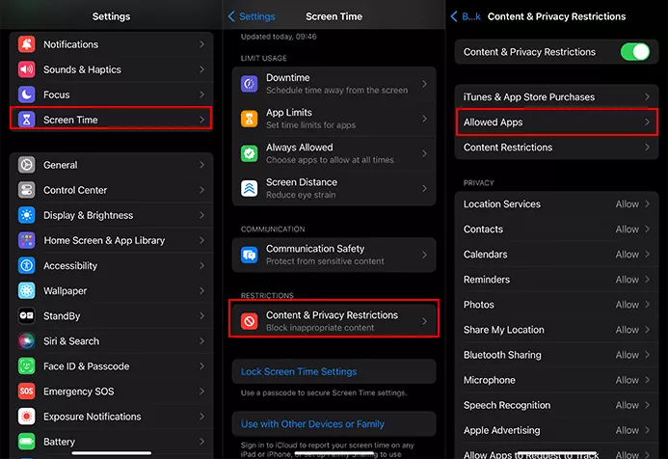Tap the Emergency SOS icon
This screenshot has width=668, height=459.
coord(26,391)
